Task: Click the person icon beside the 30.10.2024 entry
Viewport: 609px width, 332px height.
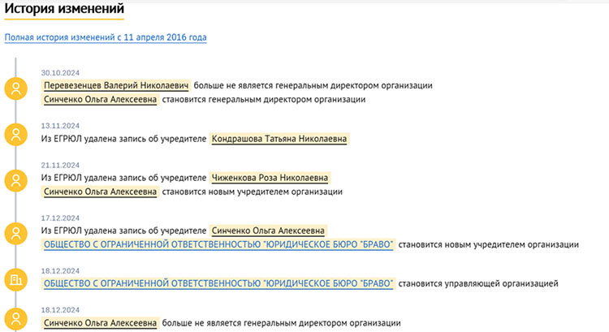Action: click(15, 88)
